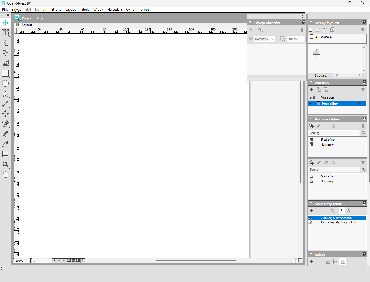Toggle lock icon in Warstwa header row
The image size is (370, 282).
[314, 98]
